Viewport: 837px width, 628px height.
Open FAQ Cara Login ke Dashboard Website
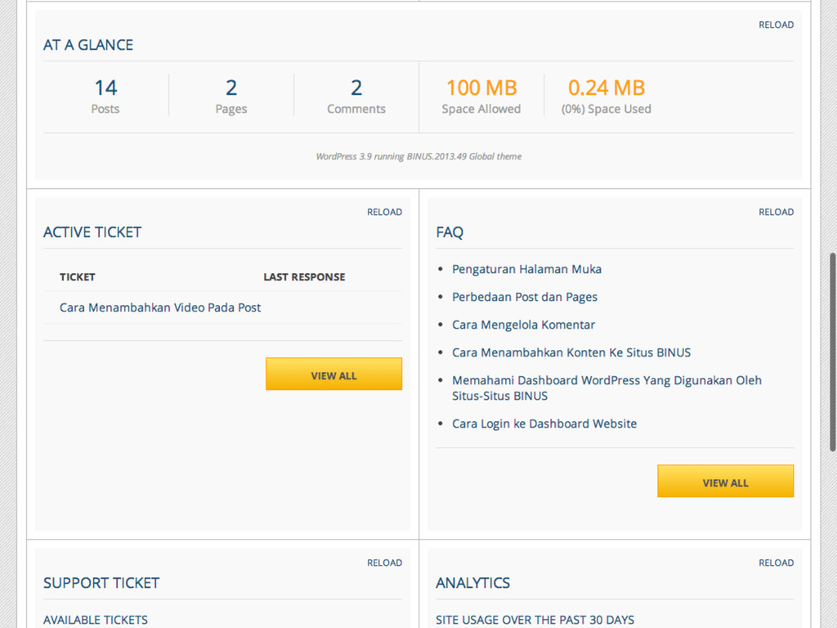click(x=544, y=424)
